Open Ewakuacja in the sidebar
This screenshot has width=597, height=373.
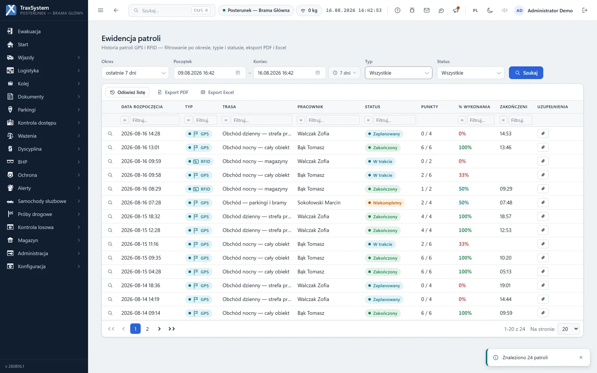click(44, 31)
